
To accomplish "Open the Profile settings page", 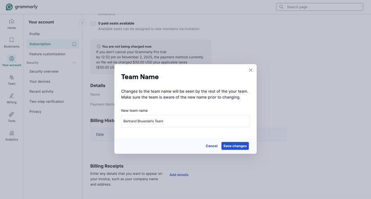I will point(35,34).
